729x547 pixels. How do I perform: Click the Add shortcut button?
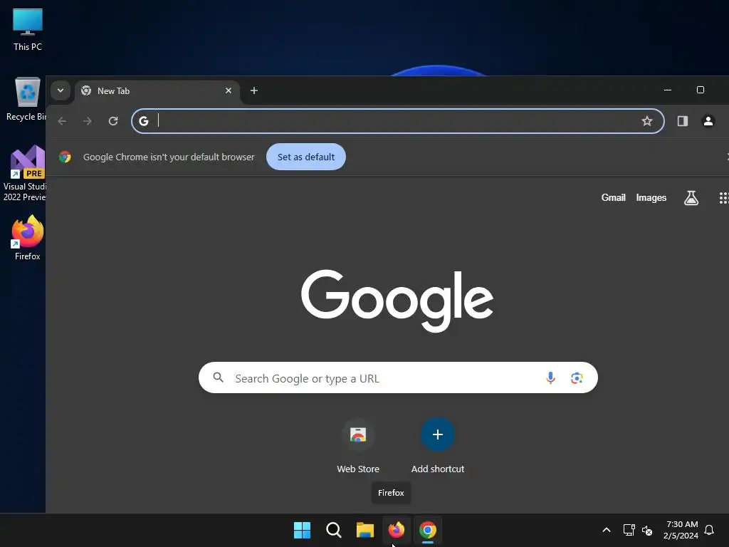[x=438, y=446]
